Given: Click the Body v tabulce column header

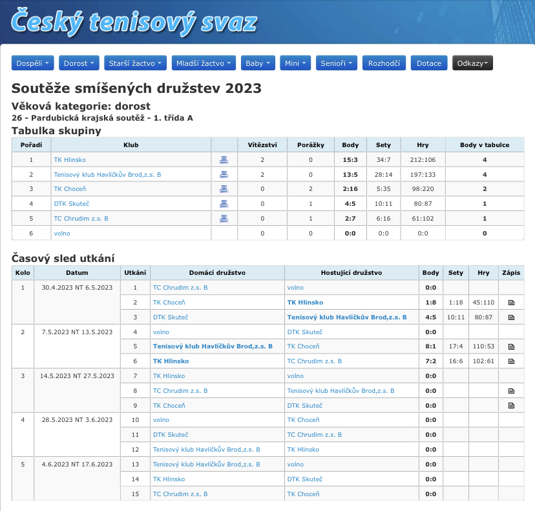Looking at the screenshot, I should click(x=485, y=145).
